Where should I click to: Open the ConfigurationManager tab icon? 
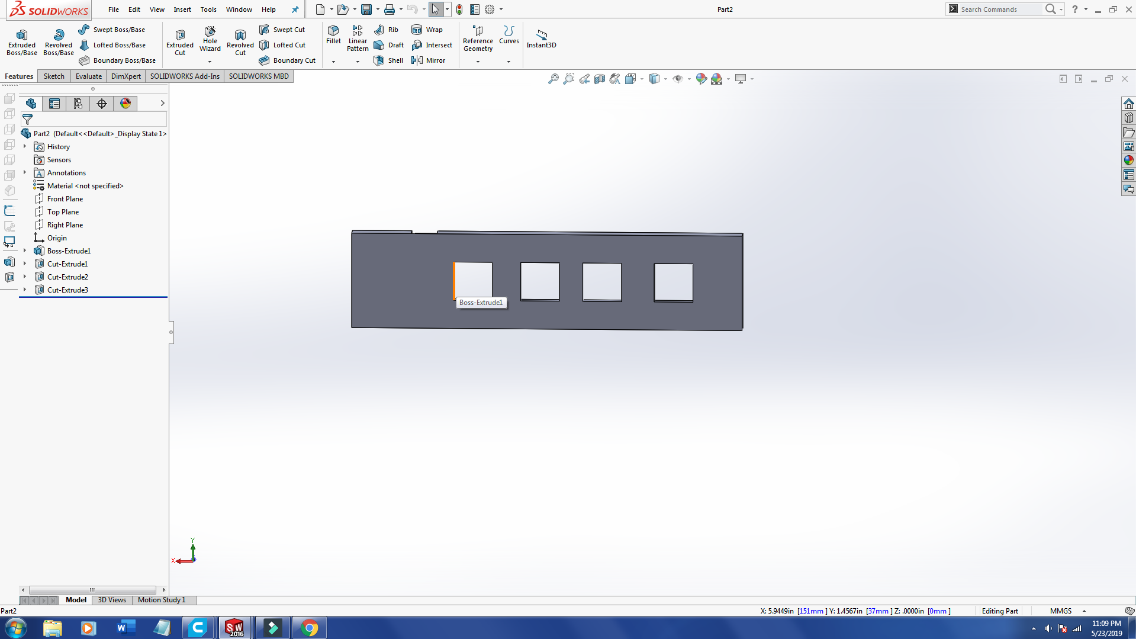point(78,104)
